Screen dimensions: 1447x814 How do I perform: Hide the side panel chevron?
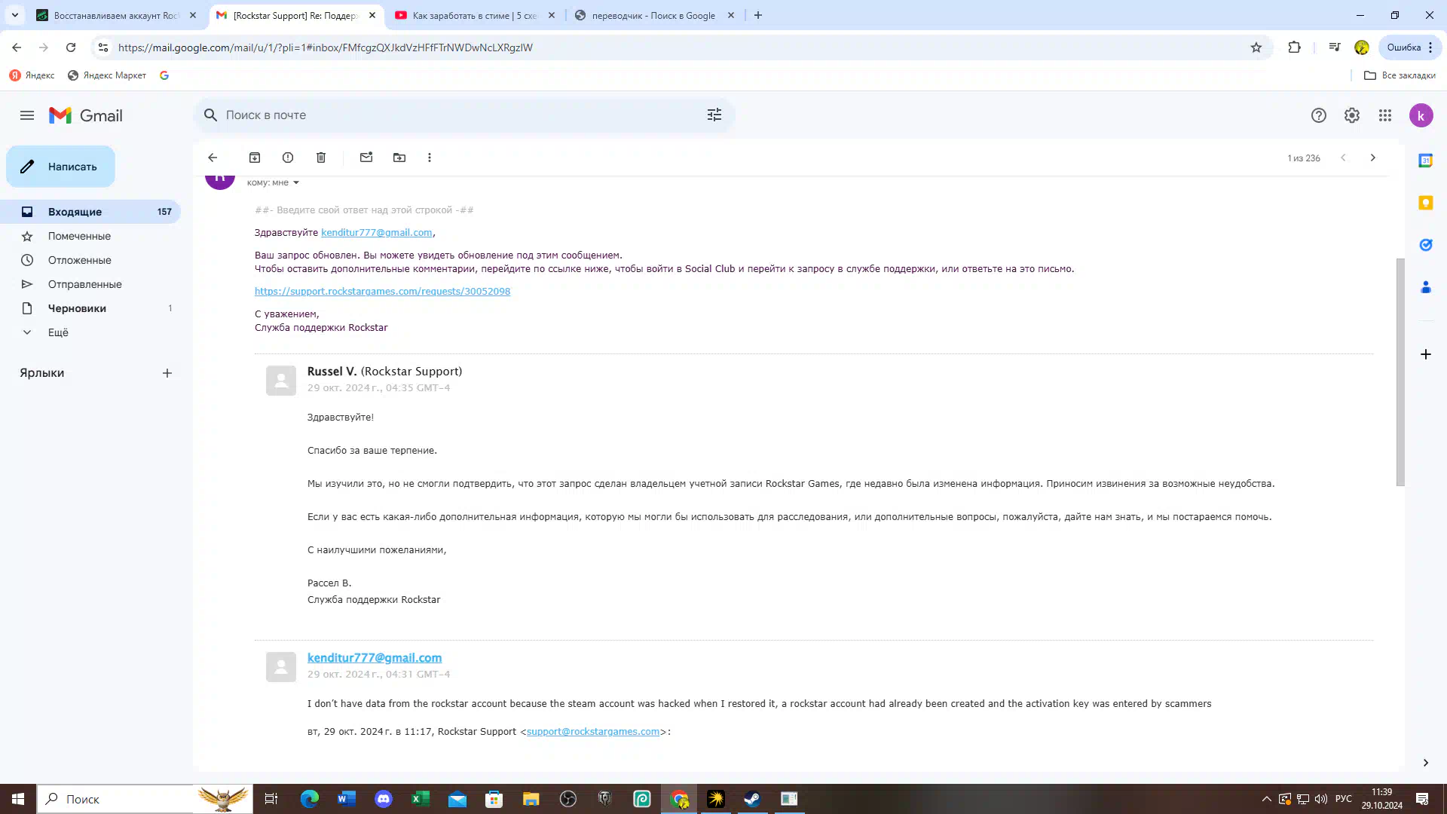coord(1425,763)
